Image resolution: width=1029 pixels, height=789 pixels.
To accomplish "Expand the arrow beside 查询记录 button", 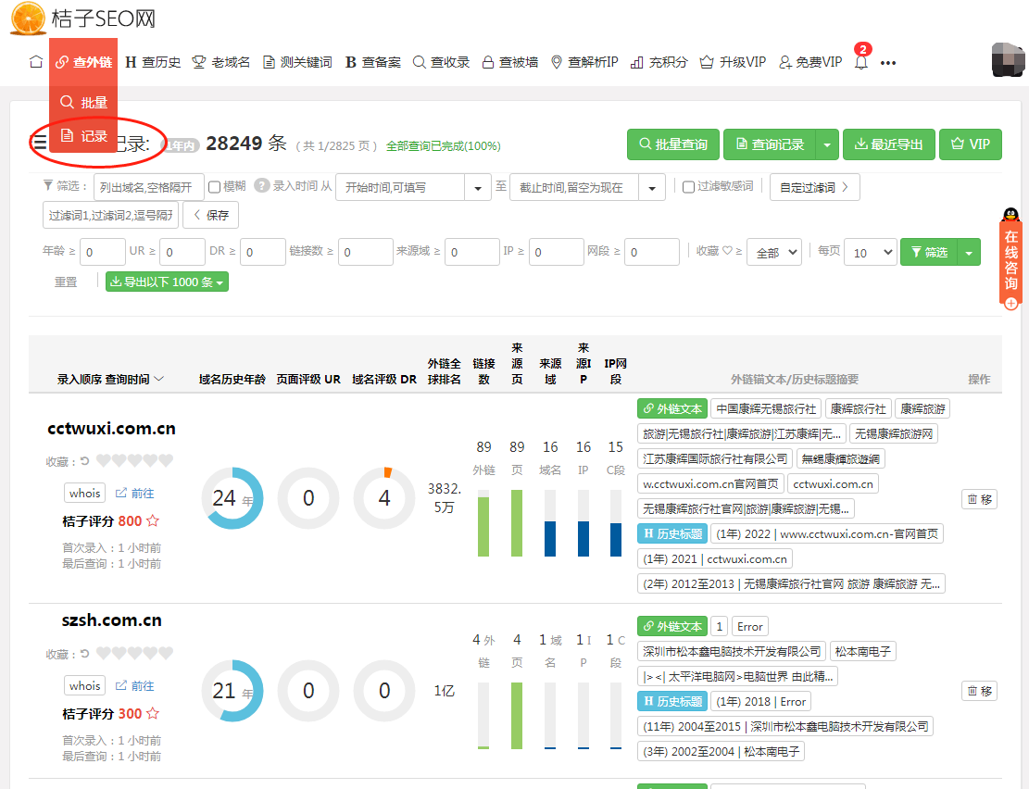I will pos(826,144).
